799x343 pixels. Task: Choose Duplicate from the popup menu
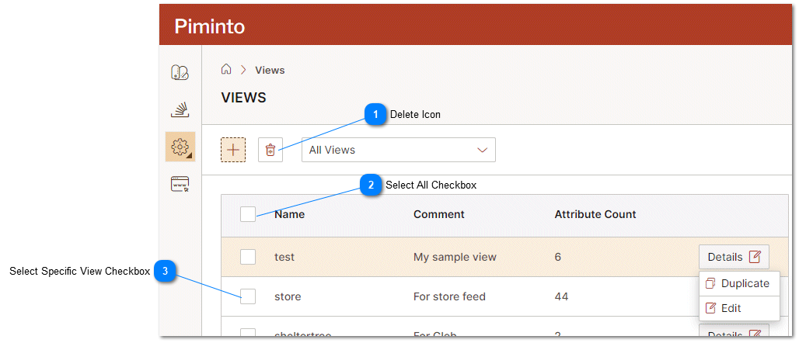coord(739,283)
